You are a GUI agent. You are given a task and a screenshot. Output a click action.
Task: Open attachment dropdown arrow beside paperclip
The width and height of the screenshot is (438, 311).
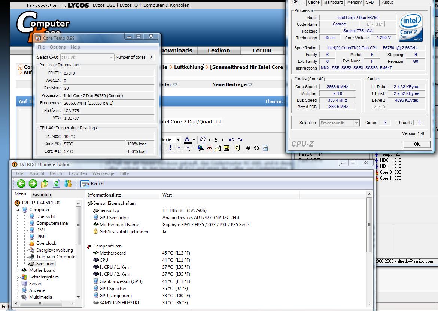coord(222,140)
